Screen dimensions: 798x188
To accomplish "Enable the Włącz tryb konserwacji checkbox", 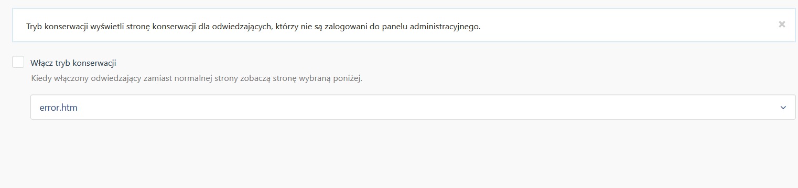I will (18, 62).
